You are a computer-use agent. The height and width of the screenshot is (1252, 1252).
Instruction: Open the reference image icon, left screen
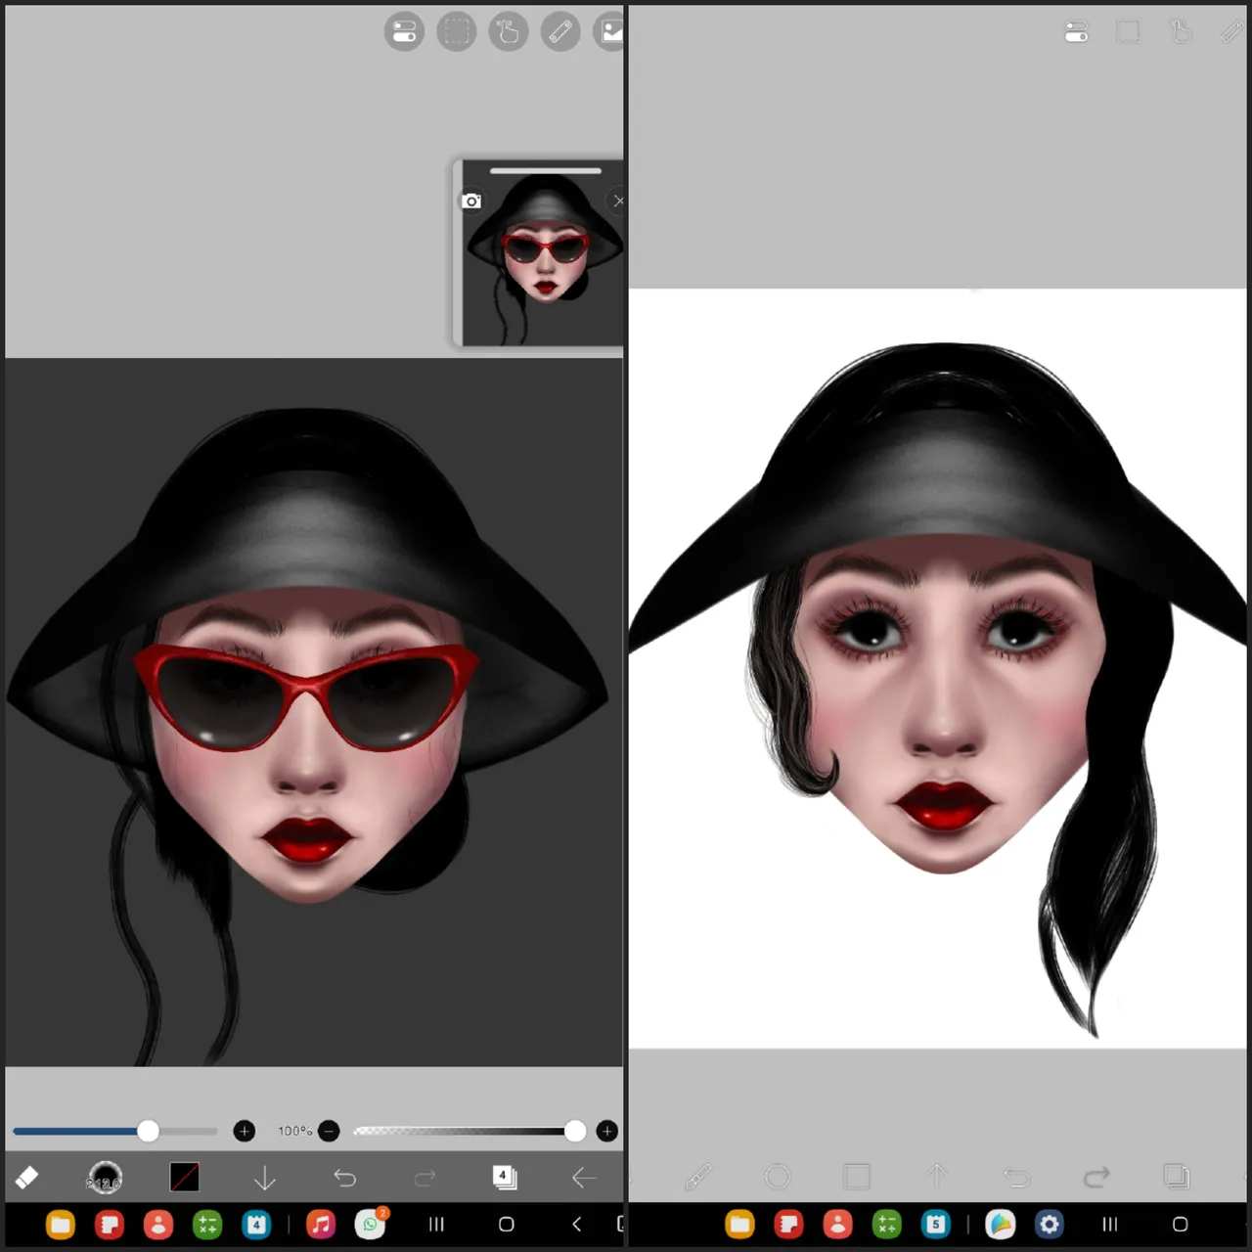(610, 32)
